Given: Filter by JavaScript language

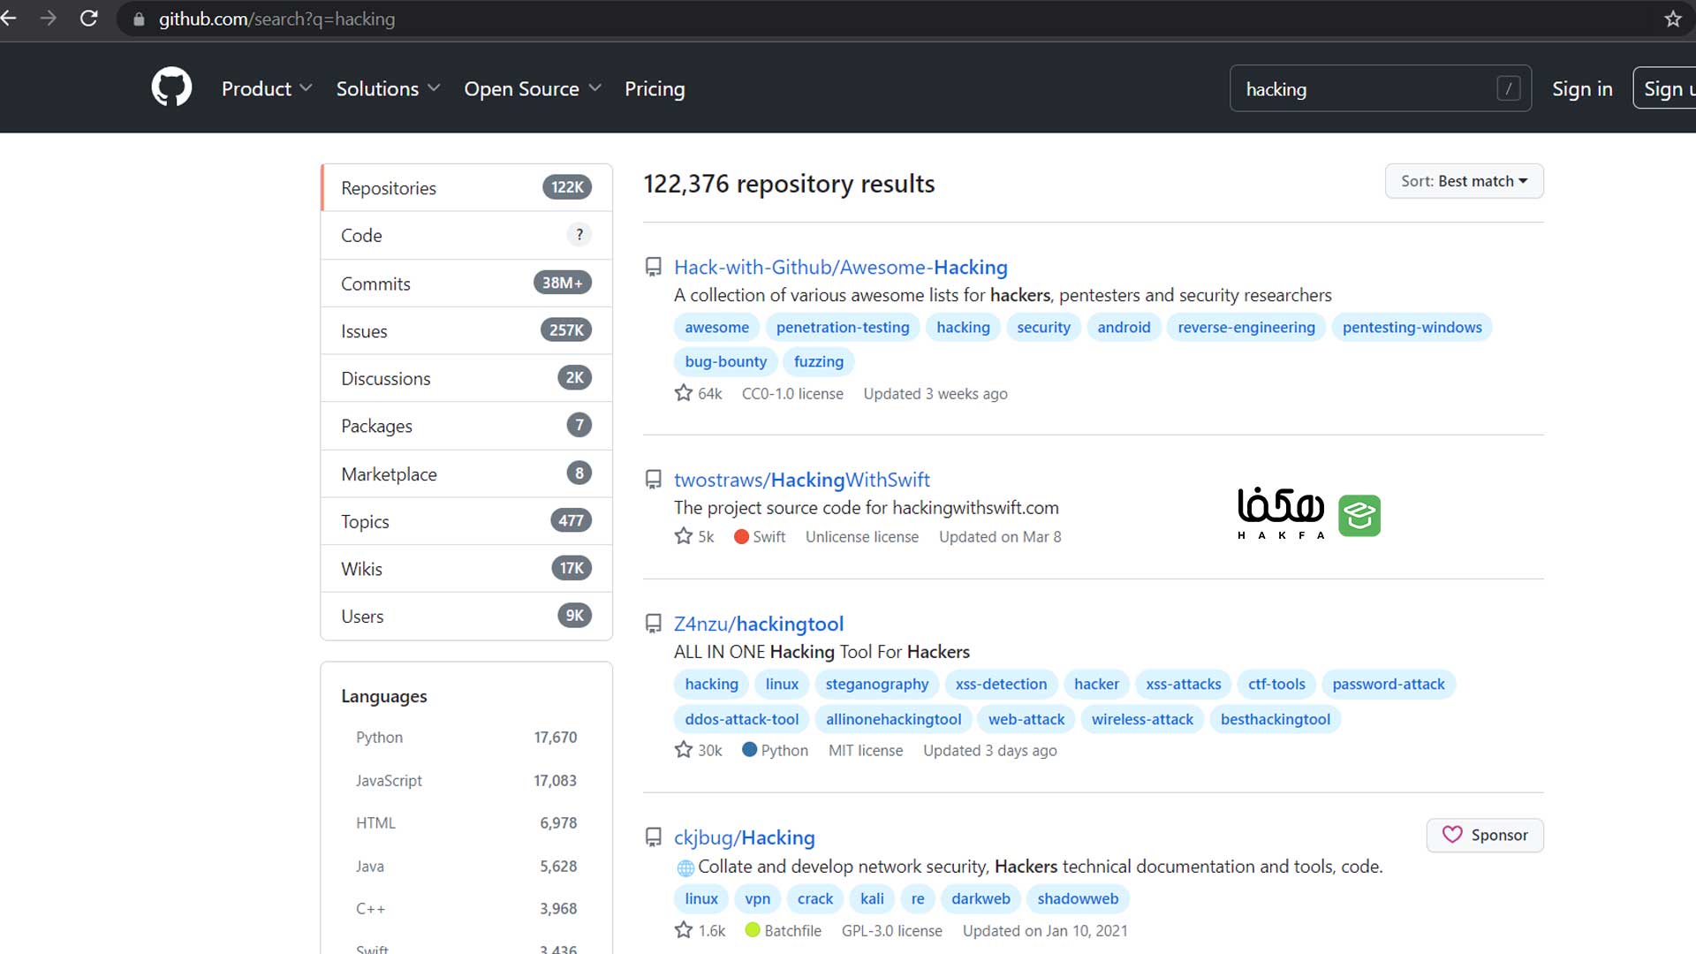Looking at the screenshot, I should (x=466, y=781).
